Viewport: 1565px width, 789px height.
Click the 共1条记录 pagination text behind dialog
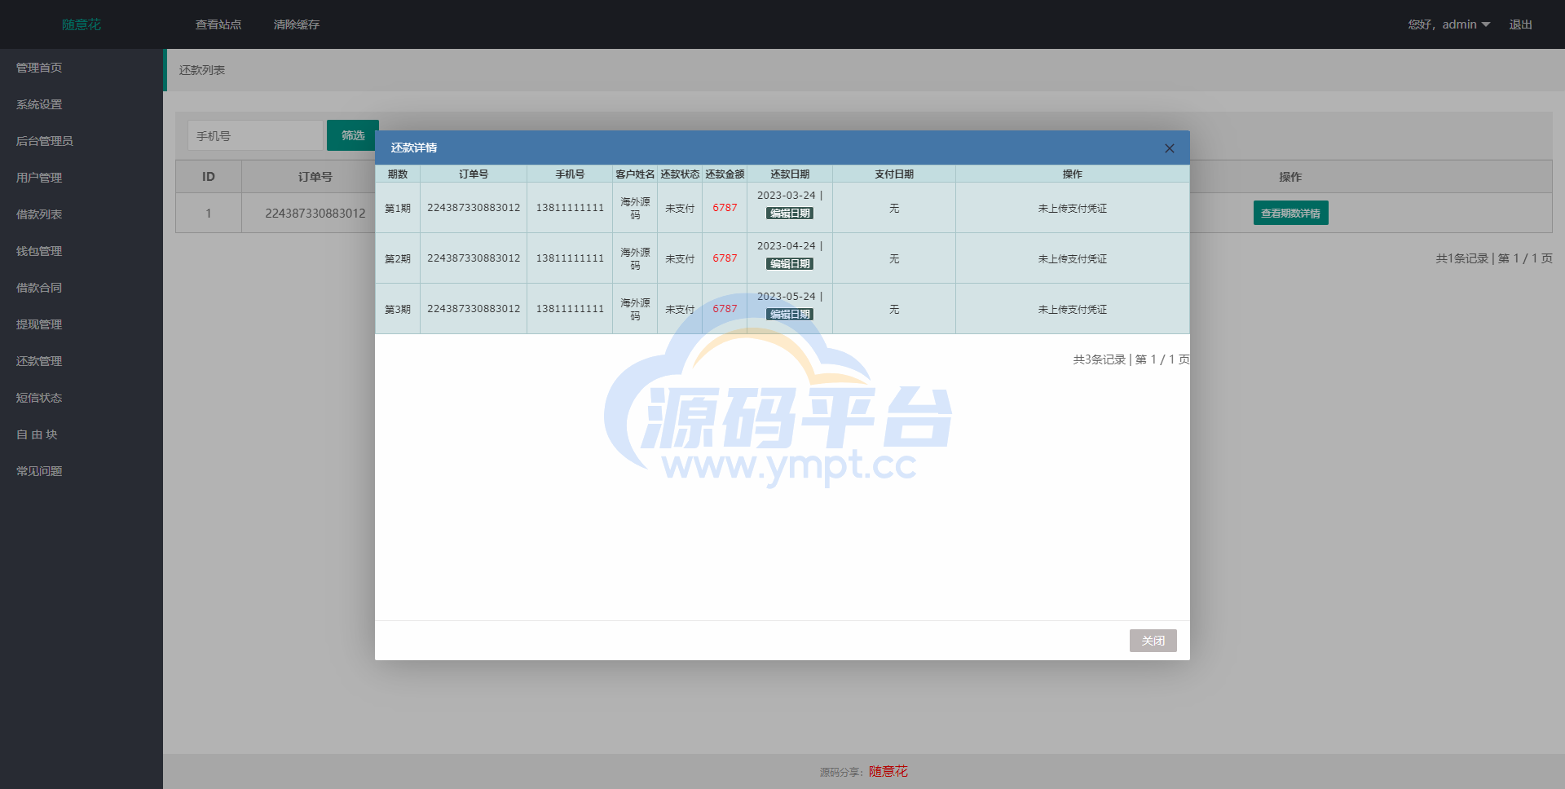[1461, 258]
